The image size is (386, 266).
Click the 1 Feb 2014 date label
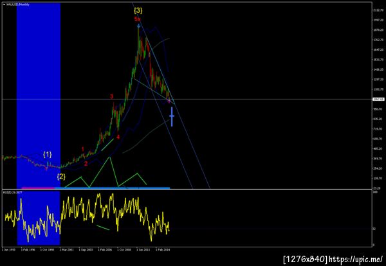[163, 250]
